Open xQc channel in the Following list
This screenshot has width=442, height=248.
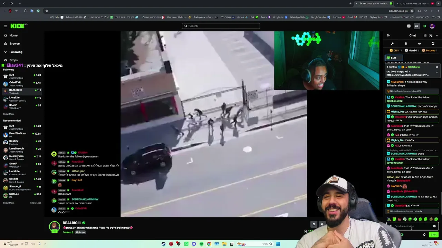tap(22, 76)
